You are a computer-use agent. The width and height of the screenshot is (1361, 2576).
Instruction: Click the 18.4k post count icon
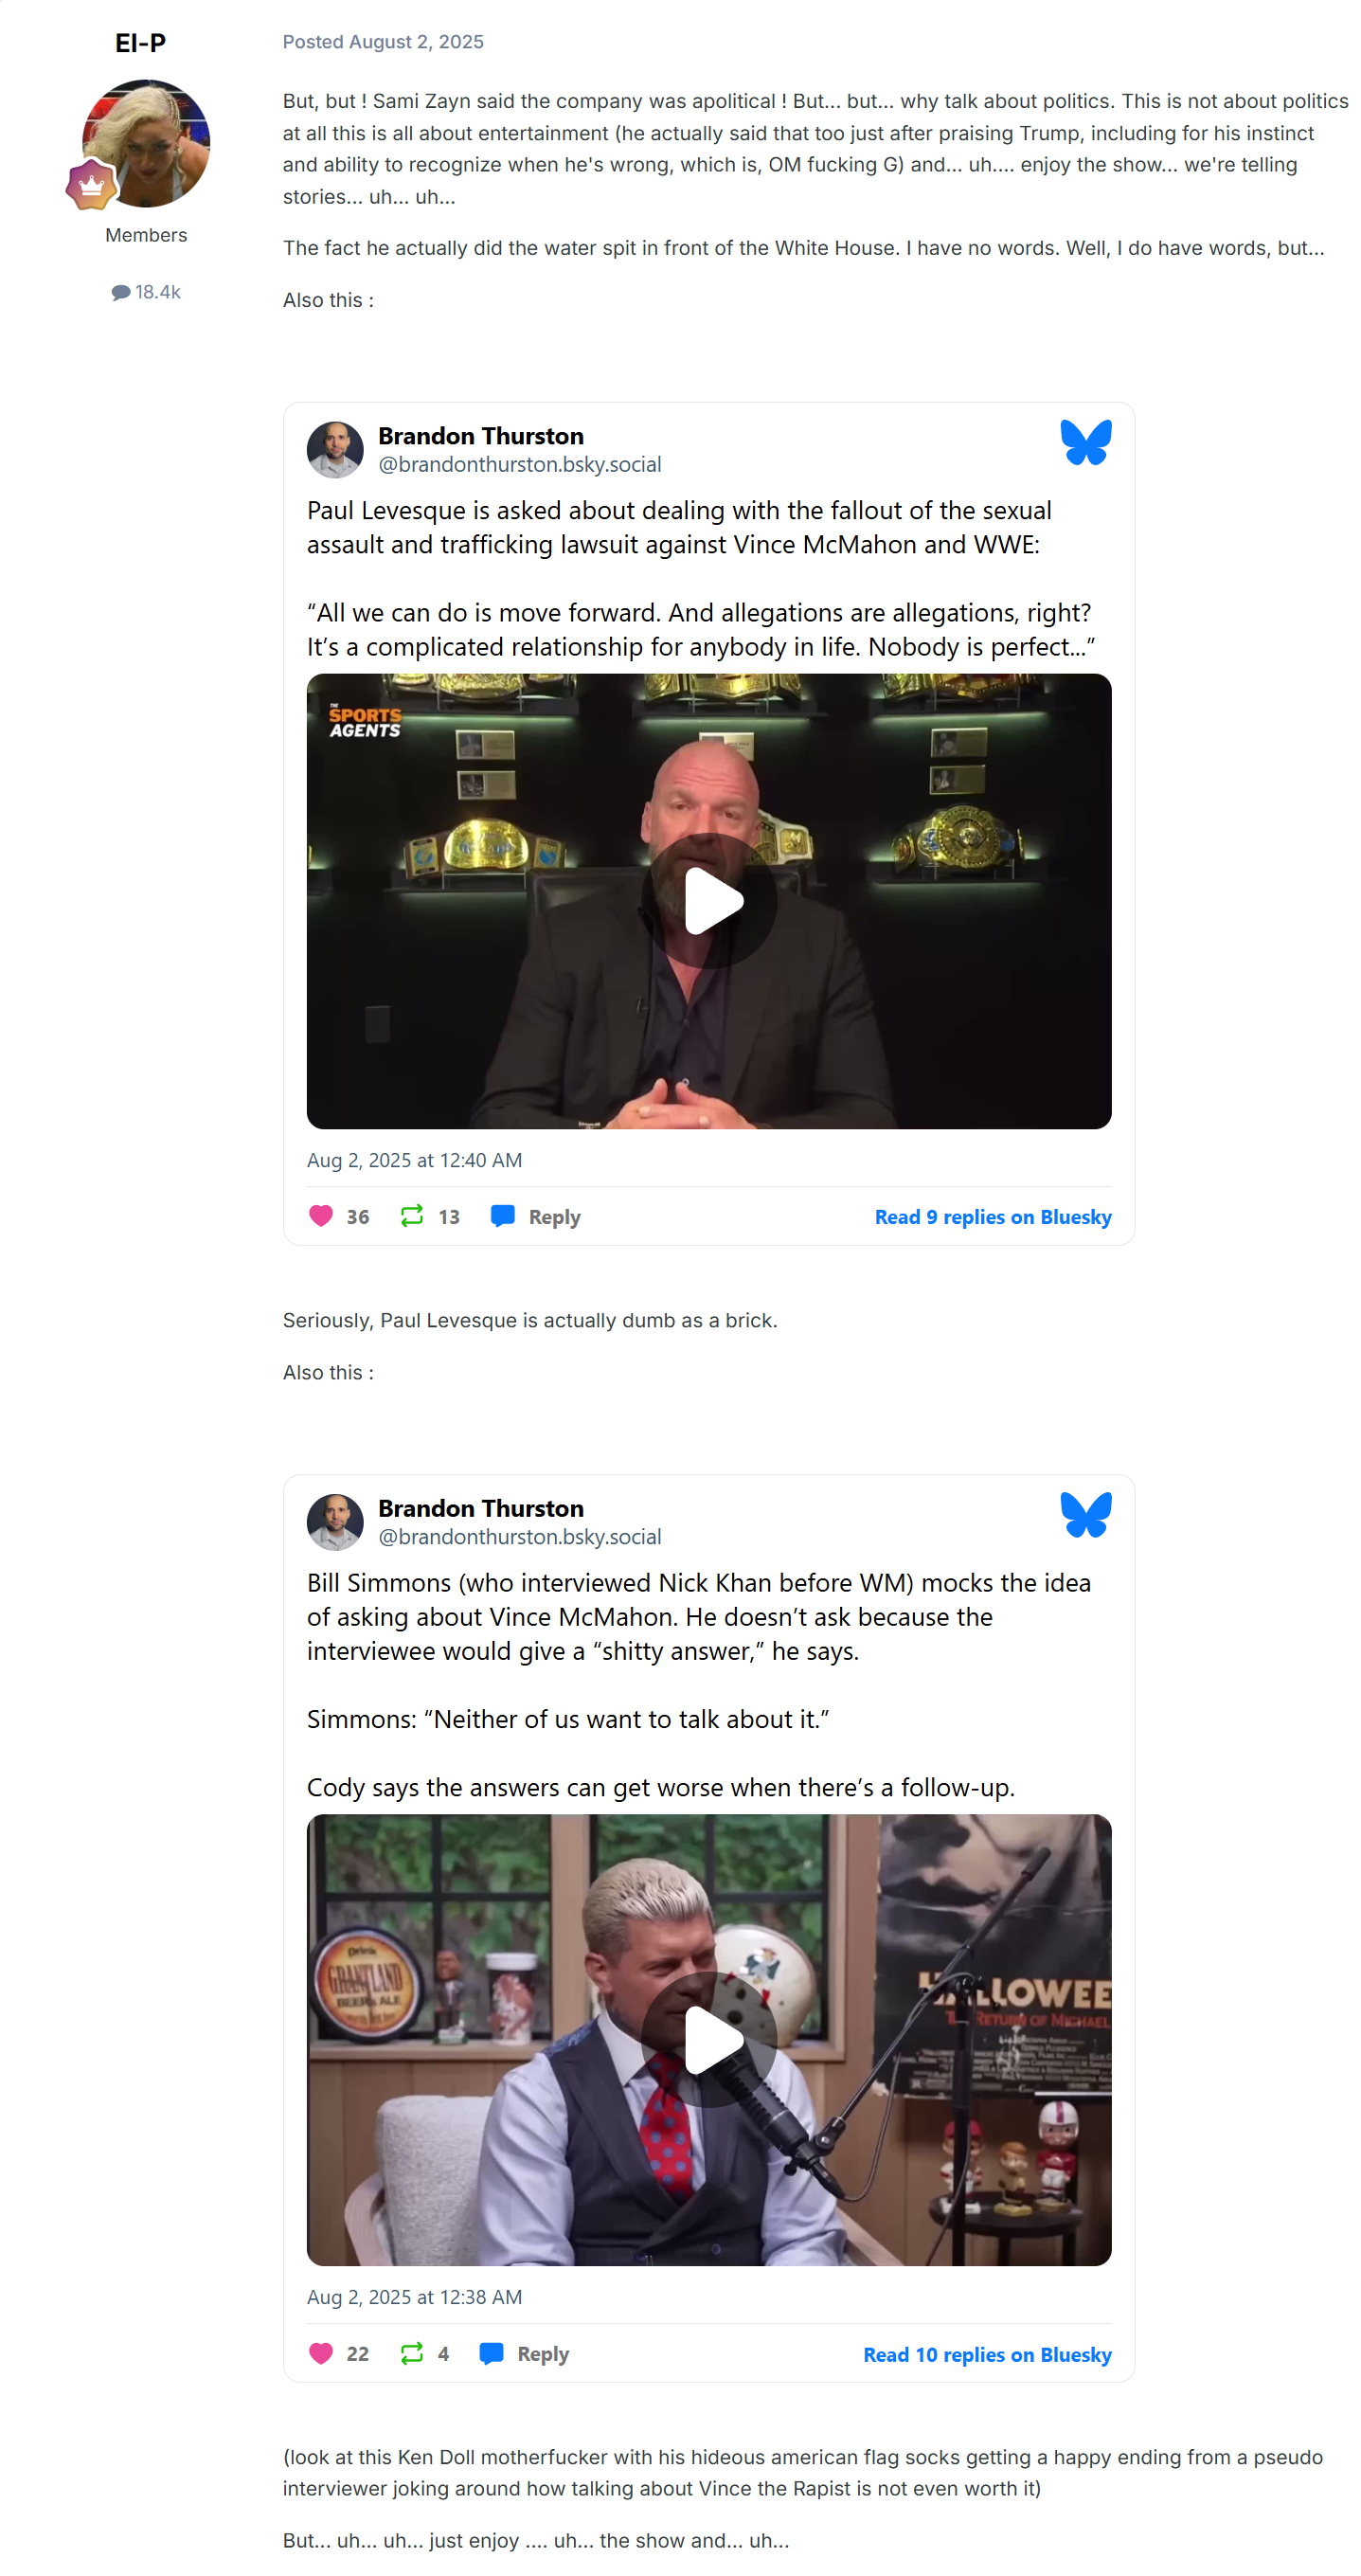pos(121,292)
